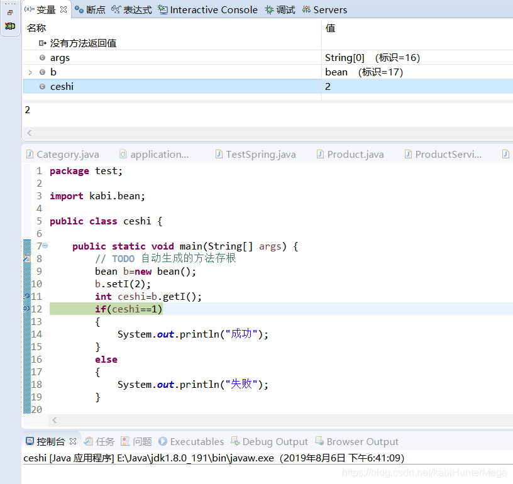This screenshot has width=513, height=484.
Task: Close the 控制台 tab with its X
Action: (x=74, y=441)
